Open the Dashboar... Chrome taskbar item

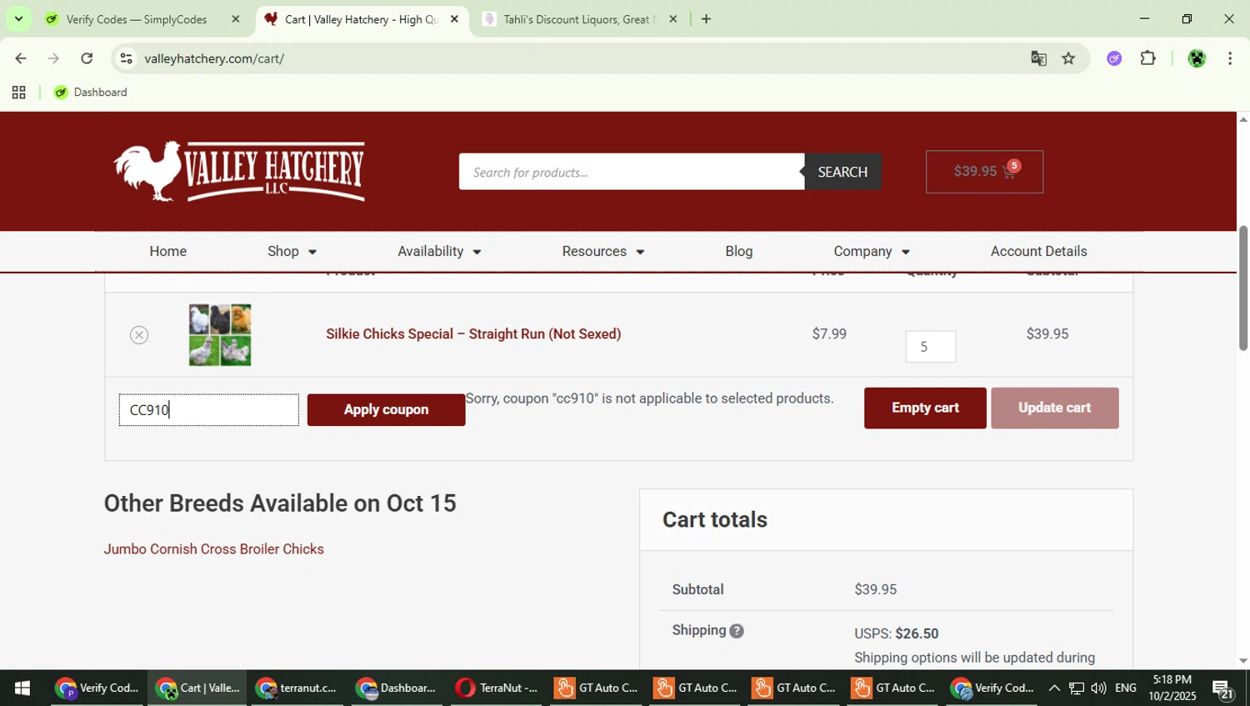coord(397,688)
